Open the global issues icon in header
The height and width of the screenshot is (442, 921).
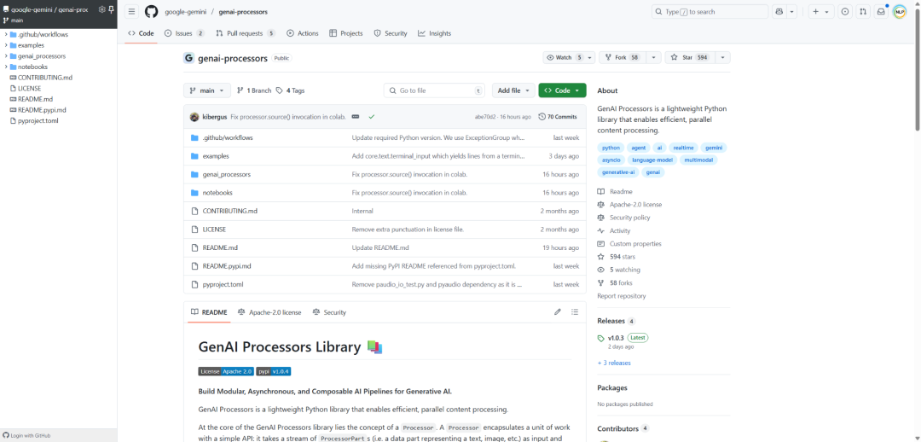(844, 12)
